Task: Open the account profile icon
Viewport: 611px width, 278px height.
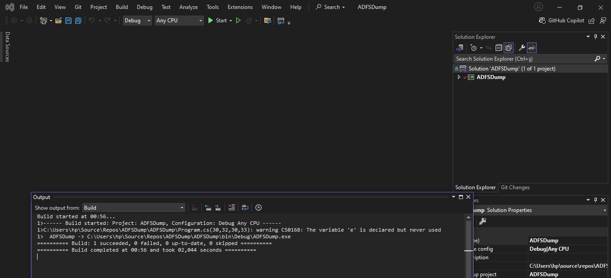Action: pyautogui.click(x=539, y=7)
